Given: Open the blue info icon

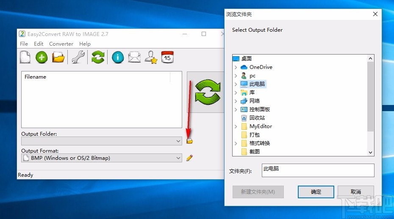Looking at the screenshot, I should [x=118, y=57].
